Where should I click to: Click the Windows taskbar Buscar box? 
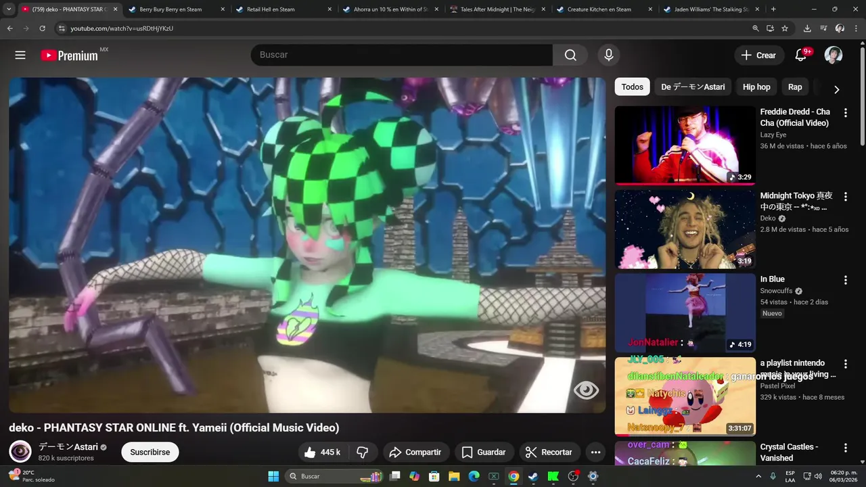tap(335, 476)
